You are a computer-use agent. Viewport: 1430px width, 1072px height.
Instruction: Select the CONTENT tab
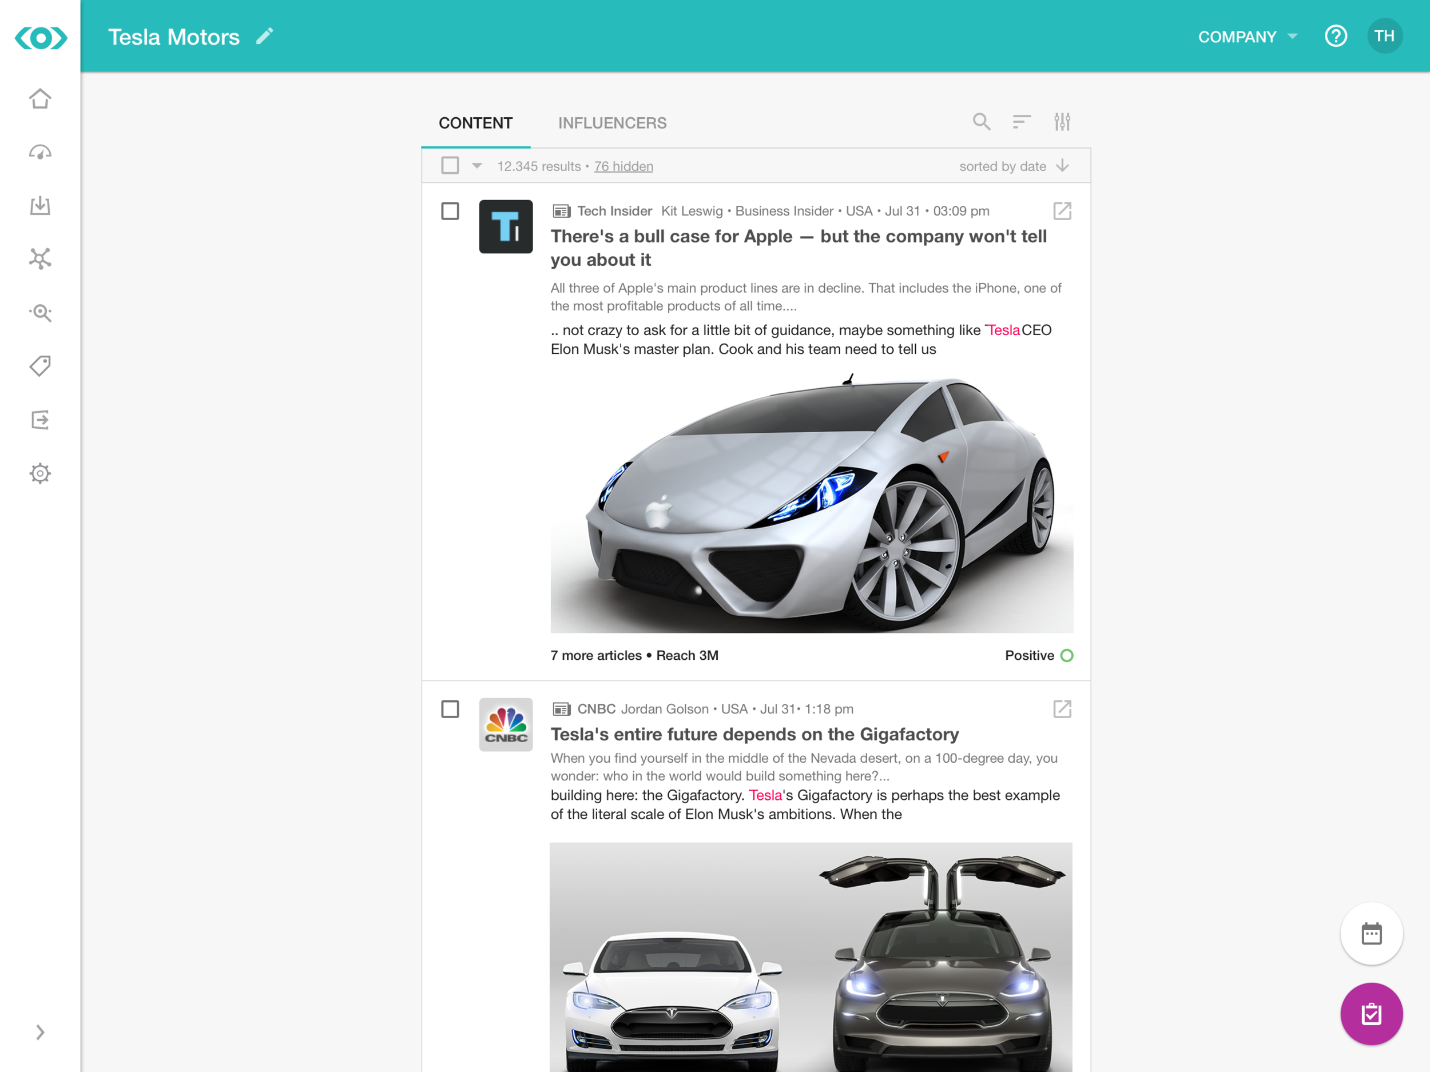coord(476,123)
